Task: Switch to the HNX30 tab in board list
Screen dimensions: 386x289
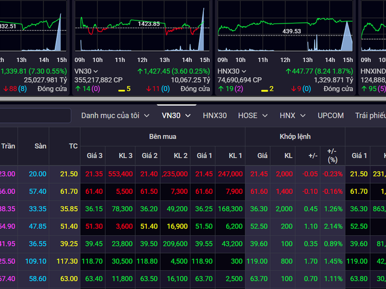Action: (x=215, y=115)
